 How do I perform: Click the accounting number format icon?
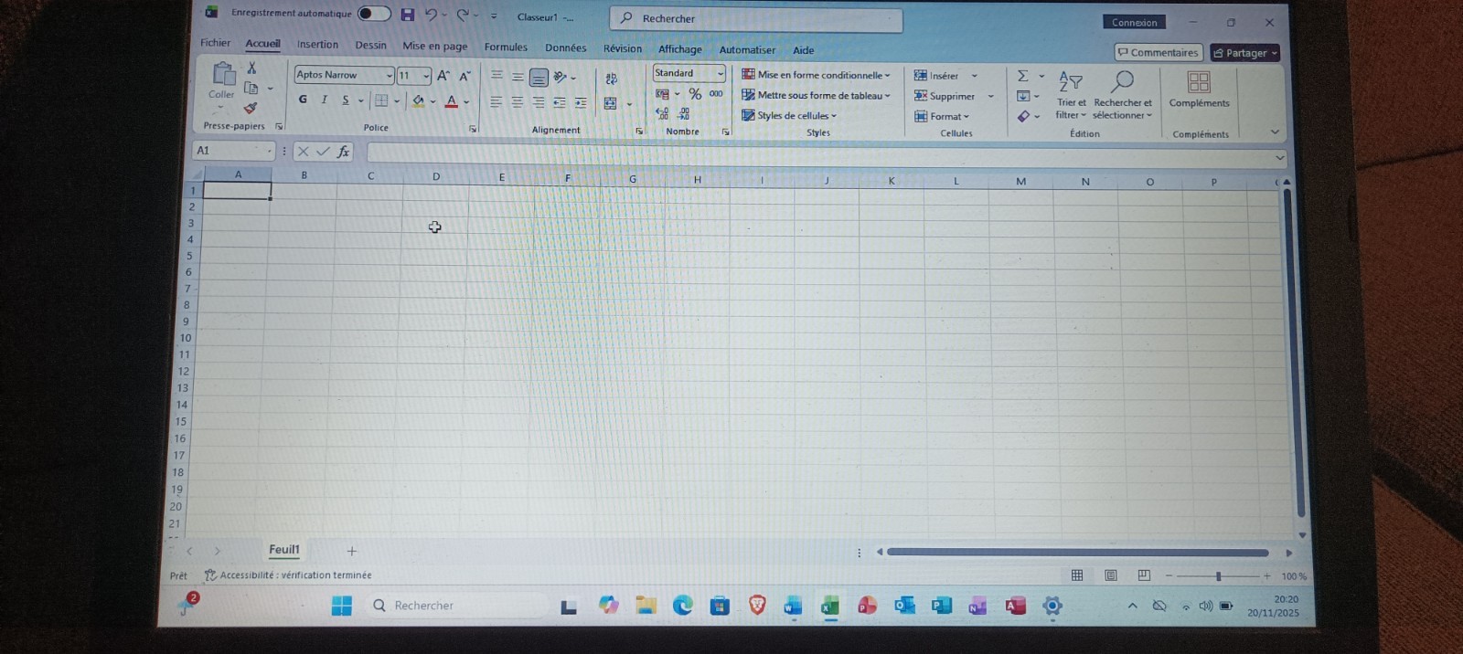tap(663, 94)
